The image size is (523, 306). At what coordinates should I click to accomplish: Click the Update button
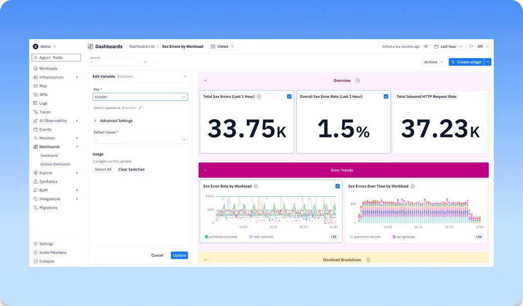180,255
